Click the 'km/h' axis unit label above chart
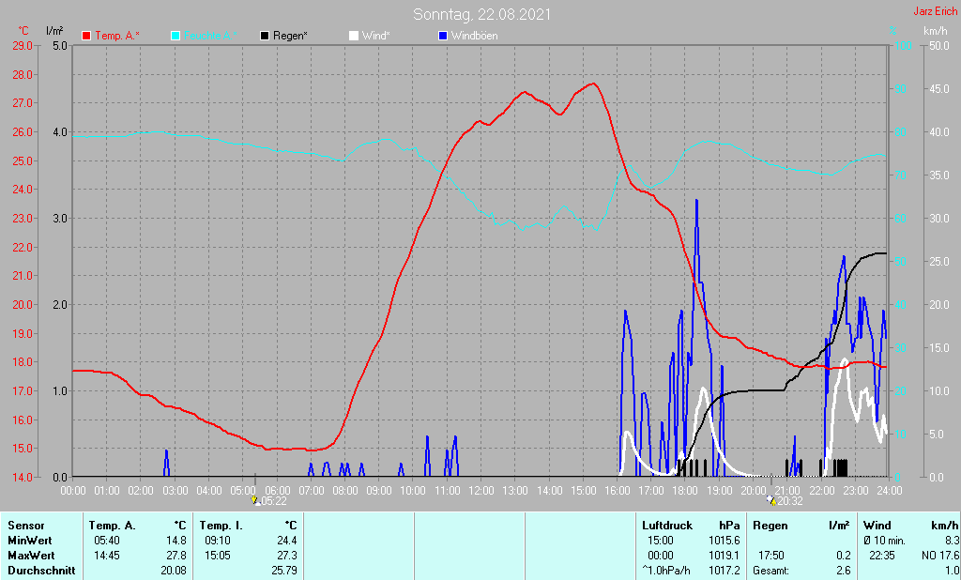961x580 pixels. pos(936,31)
